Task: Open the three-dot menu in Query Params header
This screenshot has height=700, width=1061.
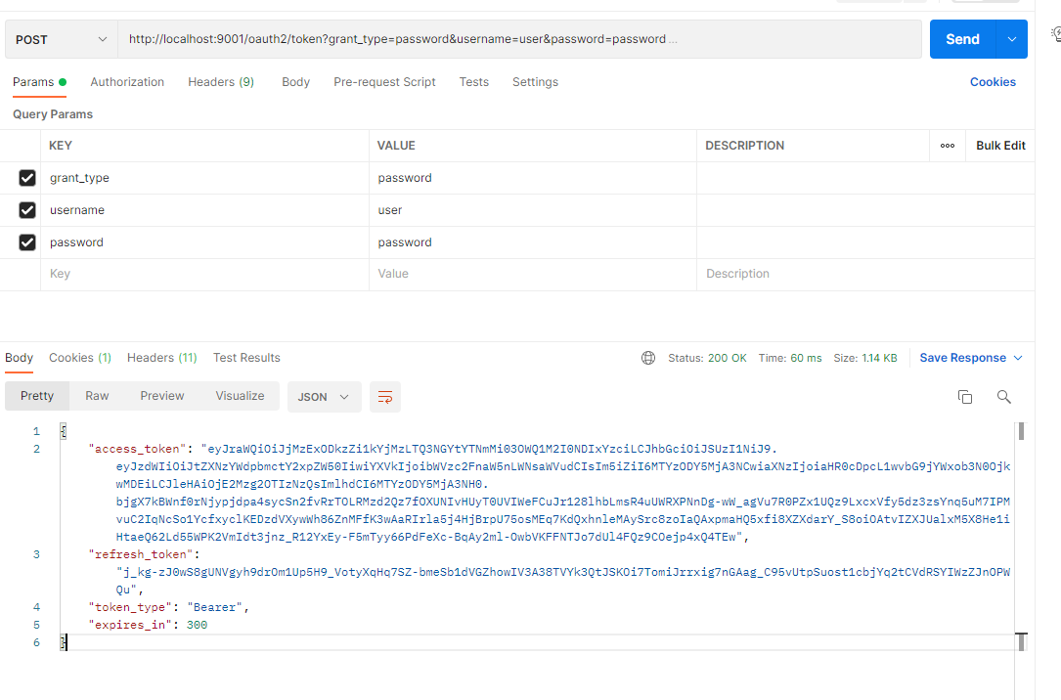Action: 947,145
